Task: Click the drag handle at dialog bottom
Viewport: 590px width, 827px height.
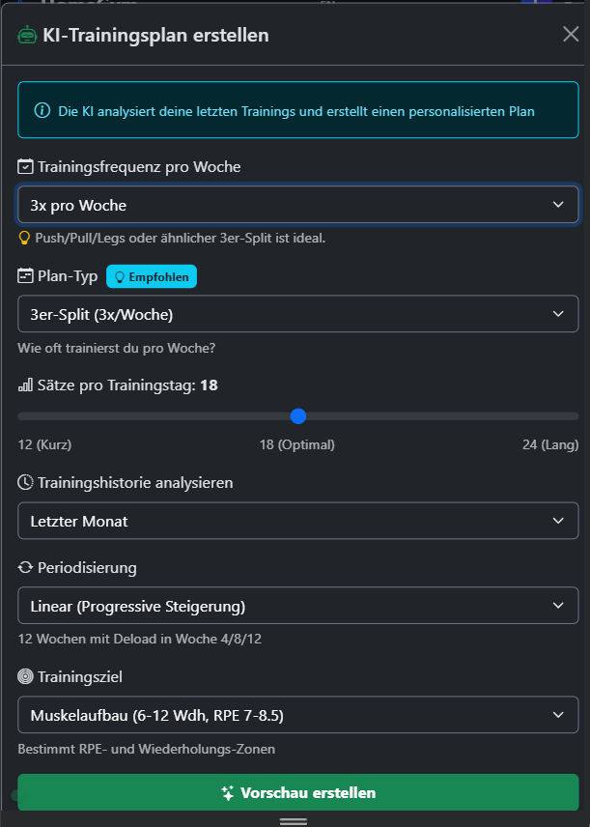Action: pos(294,820)
